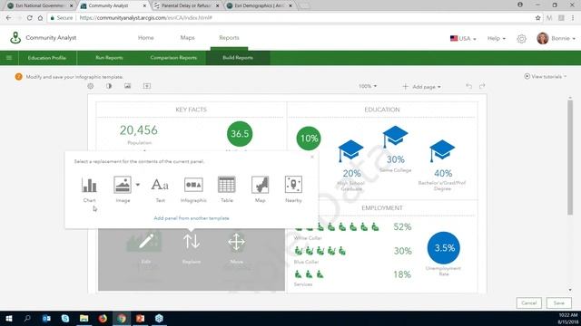The image size is (581, 326).
Task: Open Skype from taskbar
Action: [x=65, y=318]
